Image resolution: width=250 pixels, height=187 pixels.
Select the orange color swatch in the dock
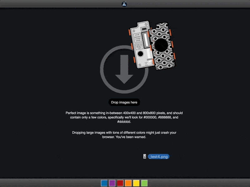pyautogui.click(x=128, y=183)
